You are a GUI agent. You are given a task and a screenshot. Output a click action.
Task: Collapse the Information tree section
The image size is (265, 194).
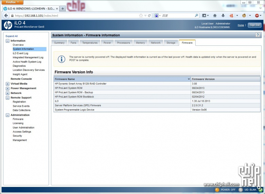tap(7, 41)
